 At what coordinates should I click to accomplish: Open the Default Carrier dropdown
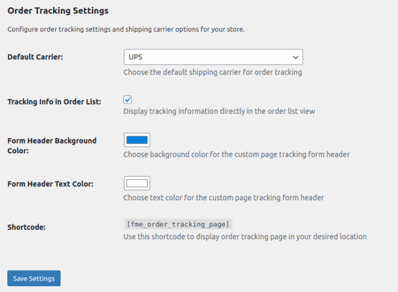click(213, 57)
